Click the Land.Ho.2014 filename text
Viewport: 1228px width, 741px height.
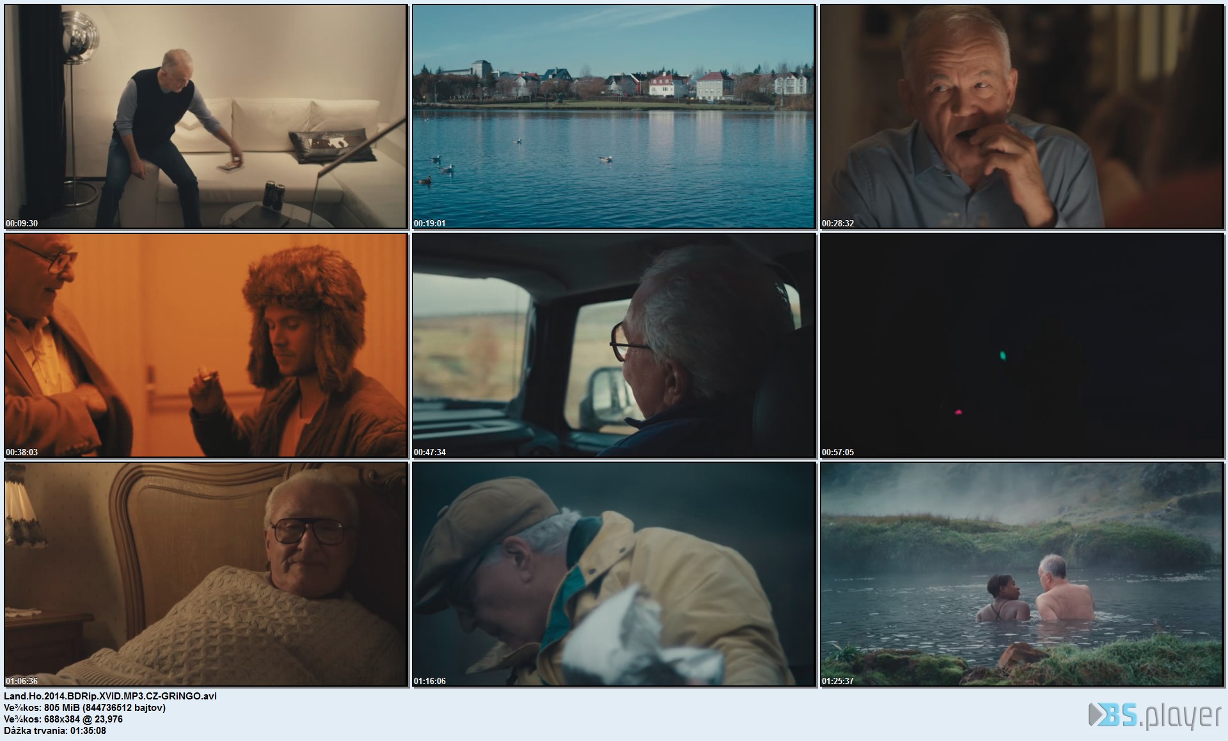110,696
